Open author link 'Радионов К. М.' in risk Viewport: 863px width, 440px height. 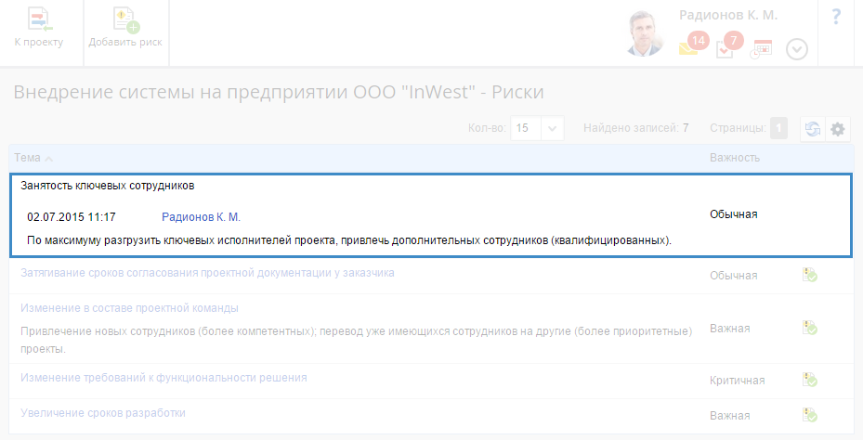(201, 217)
